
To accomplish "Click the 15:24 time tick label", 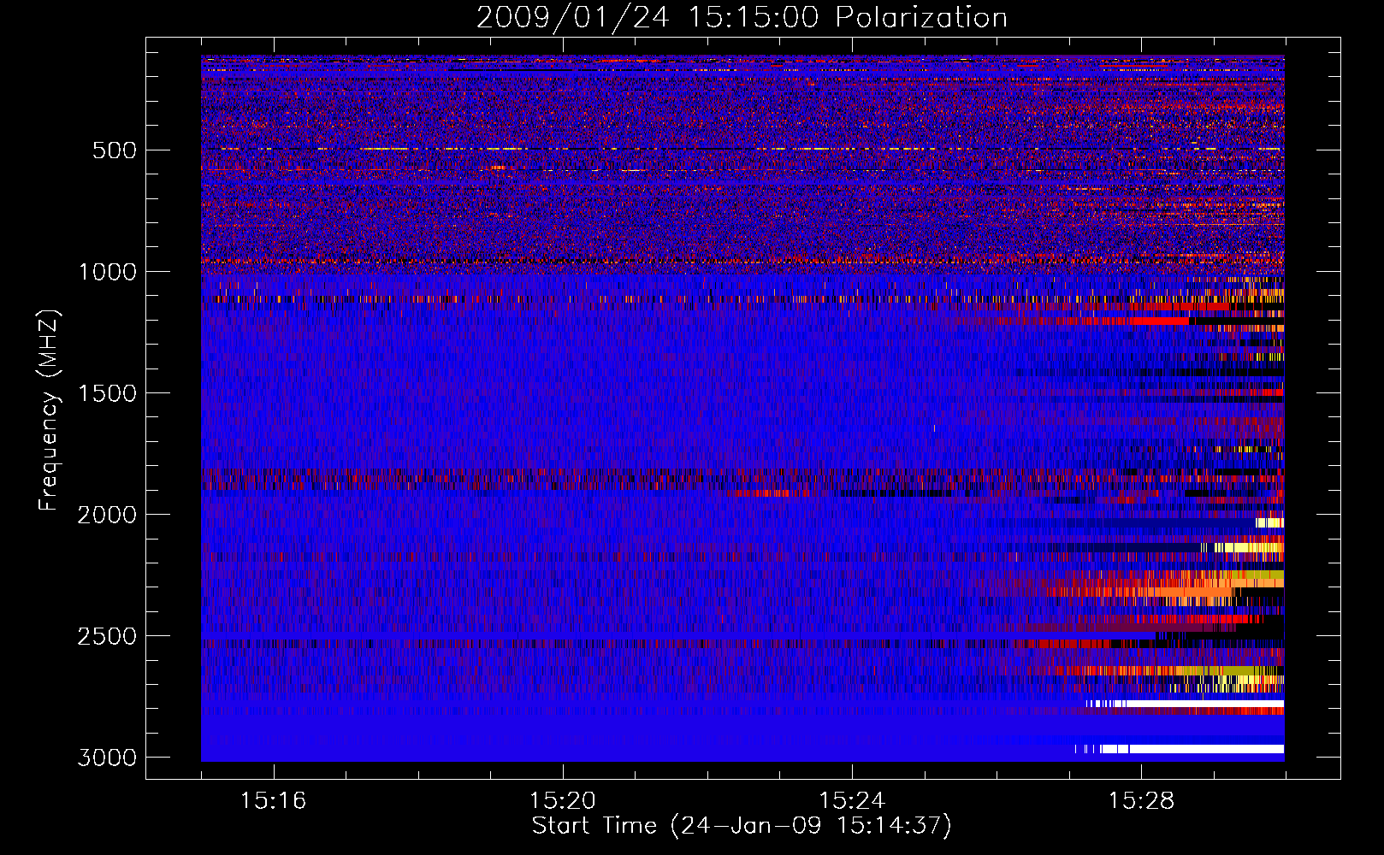I will pos(852,801).
